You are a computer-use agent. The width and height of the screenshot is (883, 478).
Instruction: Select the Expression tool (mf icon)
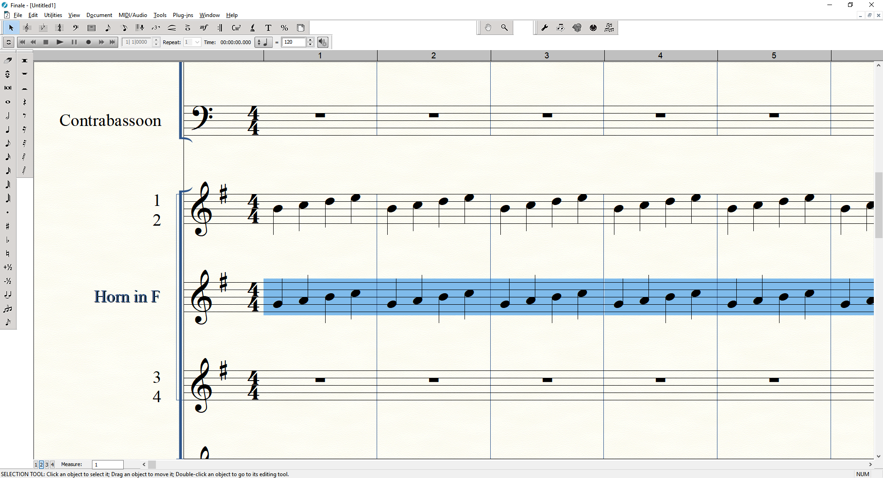[204, 28]
